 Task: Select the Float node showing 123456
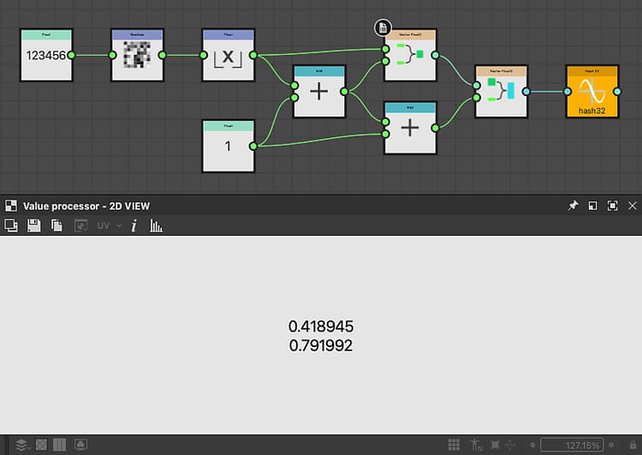46,55
